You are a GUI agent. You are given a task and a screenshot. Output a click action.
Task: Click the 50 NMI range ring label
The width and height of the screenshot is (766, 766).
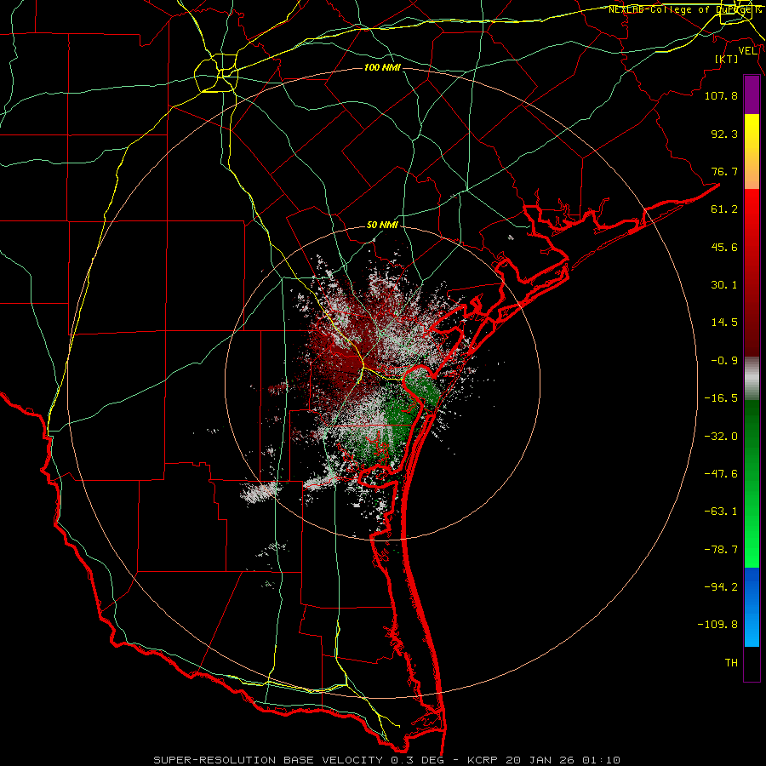coord(382,226)
